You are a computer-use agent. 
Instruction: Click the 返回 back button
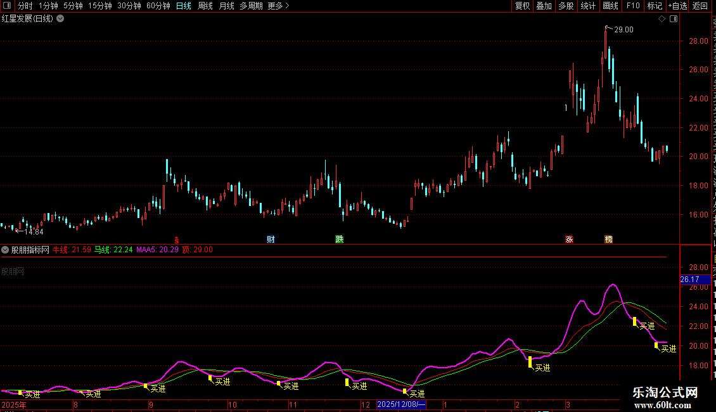coord(700,6)
